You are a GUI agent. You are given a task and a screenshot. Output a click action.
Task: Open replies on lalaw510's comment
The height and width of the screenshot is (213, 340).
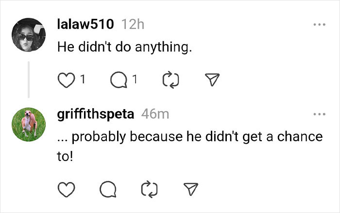click(x=119, y=79)
